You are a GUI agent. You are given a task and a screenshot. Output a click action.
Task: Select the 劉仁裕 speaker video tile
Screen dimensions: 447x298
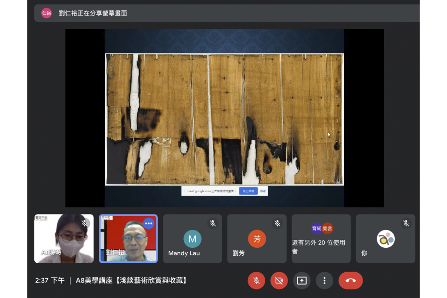(x=128, y=239)
